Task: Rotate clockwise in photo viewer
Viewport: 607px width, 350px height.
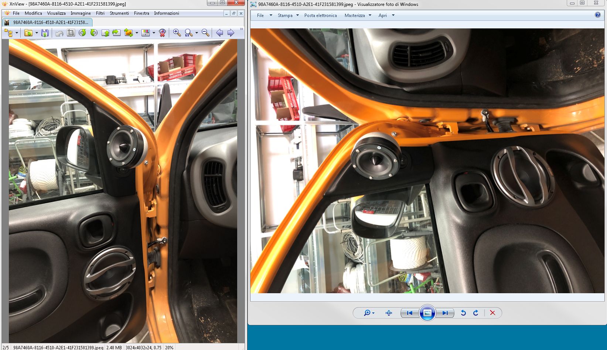Action: click(476, 313)
